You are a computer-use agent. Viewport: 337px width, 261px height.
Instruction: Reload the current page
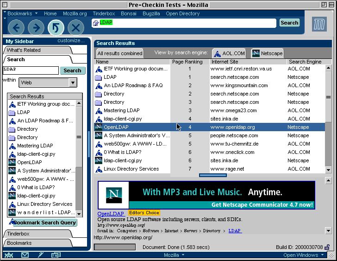pyautogui.click(x=56, y=28)
